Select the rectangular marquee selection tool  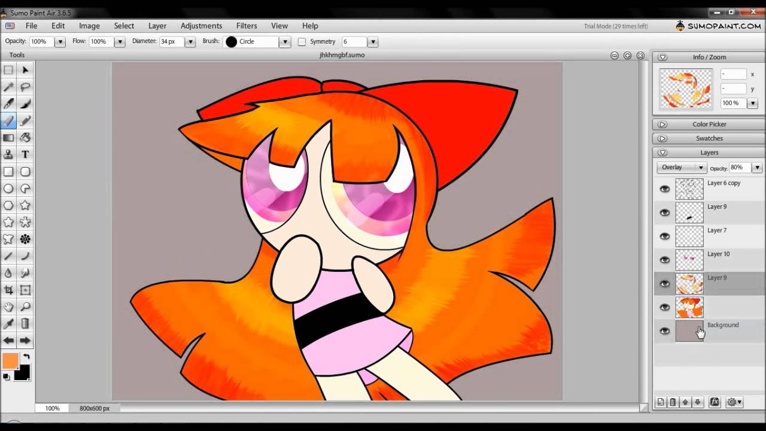coord(8,70)
